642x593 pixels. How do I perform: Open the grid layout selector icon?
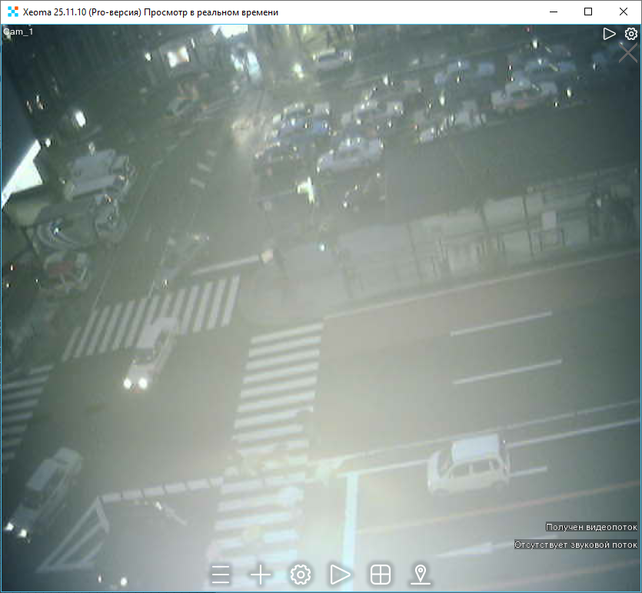point(381,574)
